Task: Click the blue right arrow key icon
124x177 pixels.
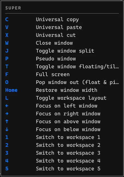Action: [x=7, y=113]
